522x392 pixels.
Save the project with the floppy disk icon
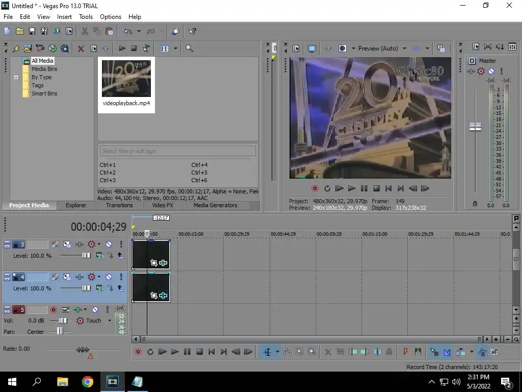tap(32, 31)
